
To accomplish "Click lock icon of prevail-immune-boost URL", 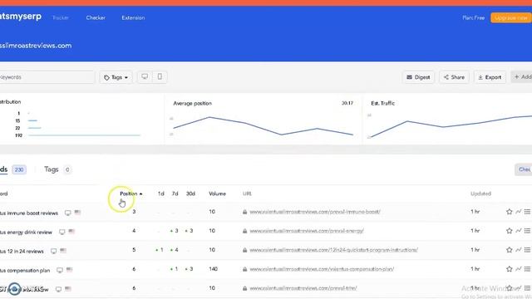I will point(244,212).
